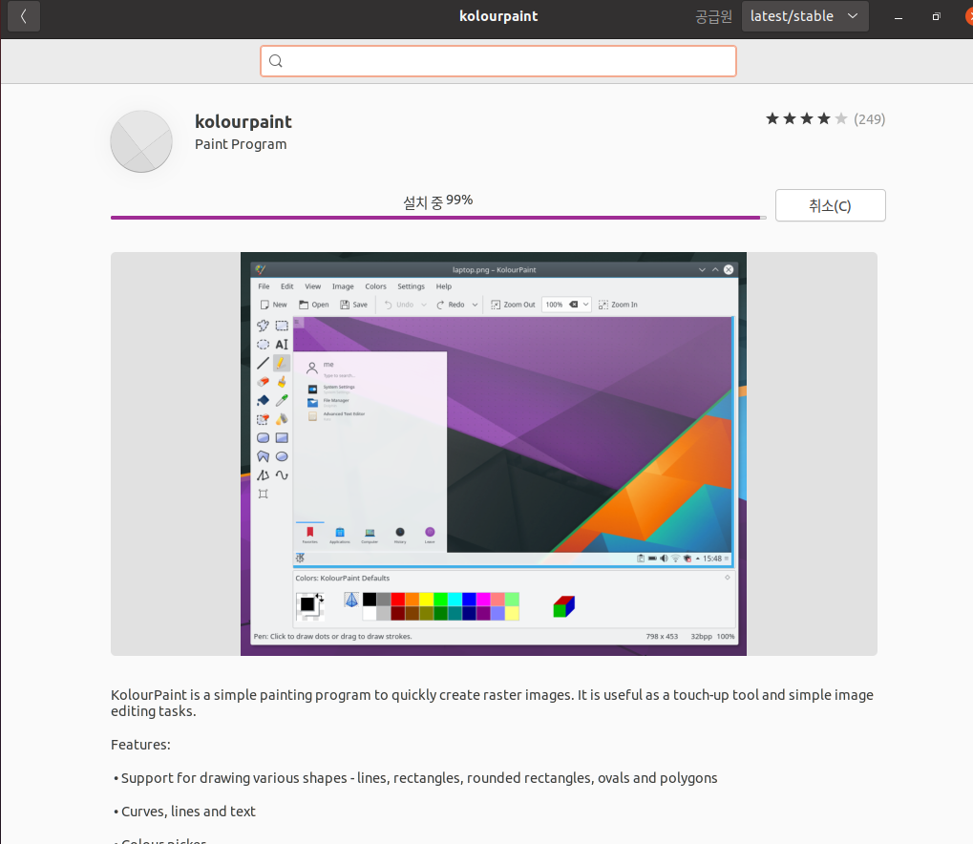Viewport: 973px width, 844px height.
Task: Click the '(249)' review count
Action: click(x=869, y=119)
